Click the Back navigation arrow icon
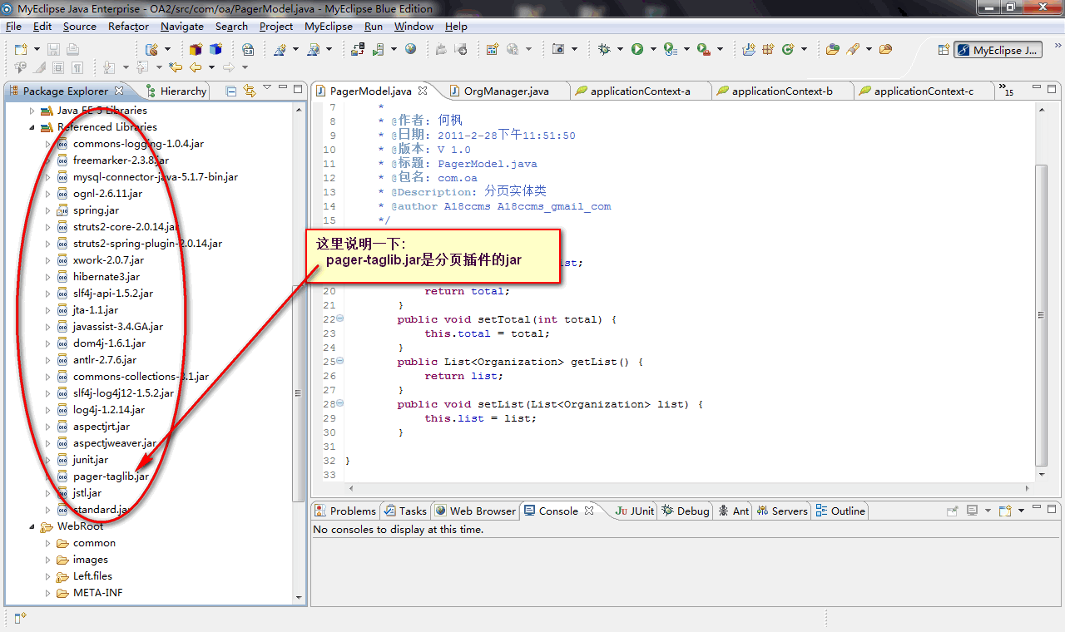Image resolution: width=1065 pixels, height=632 pixels. pos(196,67)
